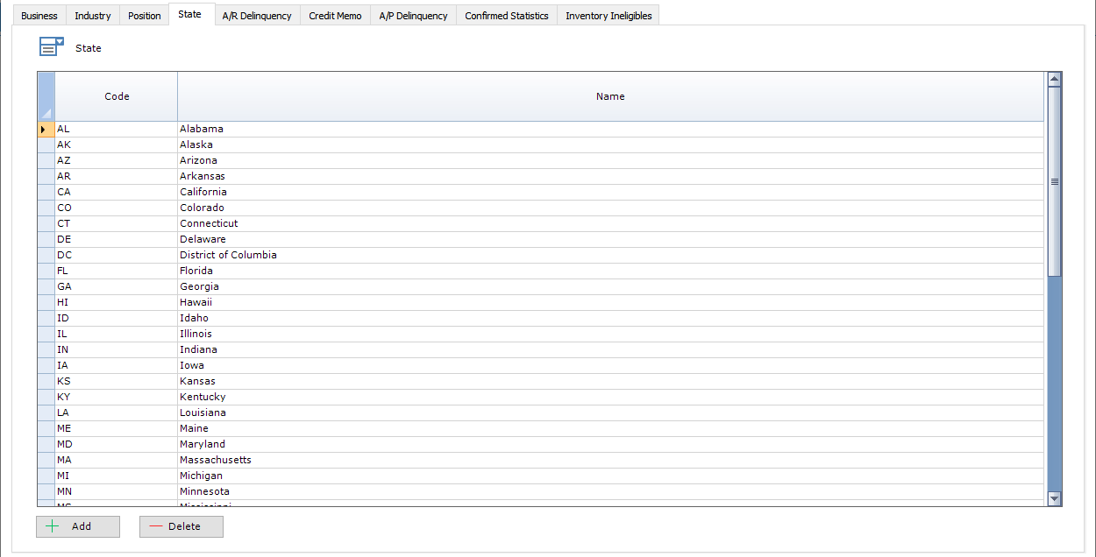Image resolution: width=1096 pixels, height=557 pixels.
Task: Click the MD code cell
Action: coord(117,444)
